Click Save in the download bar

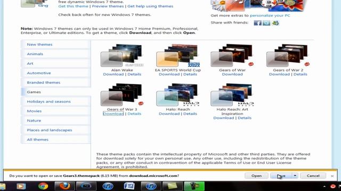[x=281, y=176]
